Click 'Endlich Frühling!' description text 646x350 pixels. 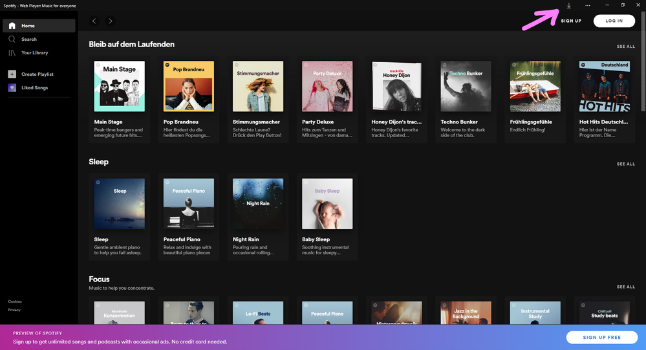(528, 130)
